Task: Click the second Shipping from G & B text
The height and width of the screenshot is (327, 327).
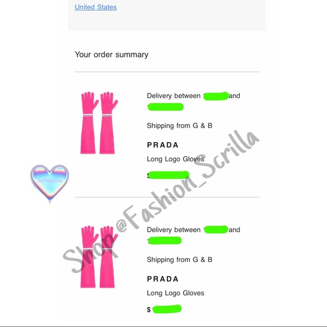Action: (x=179, y=260)
